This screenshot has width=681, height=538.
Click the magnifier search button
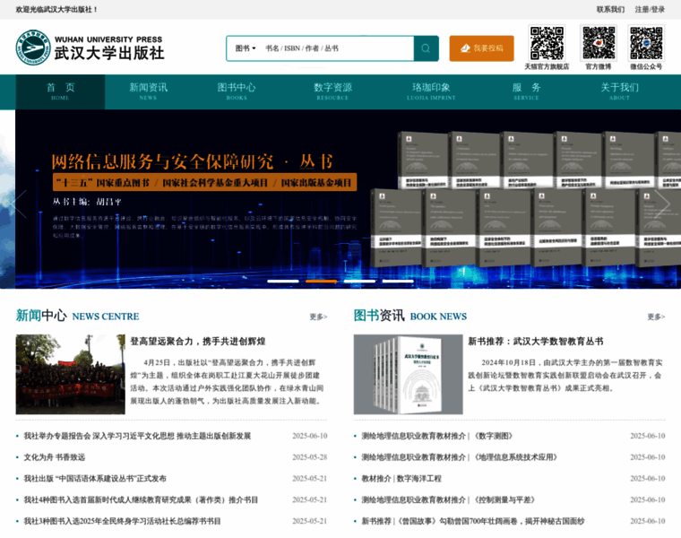click(426, 48)
